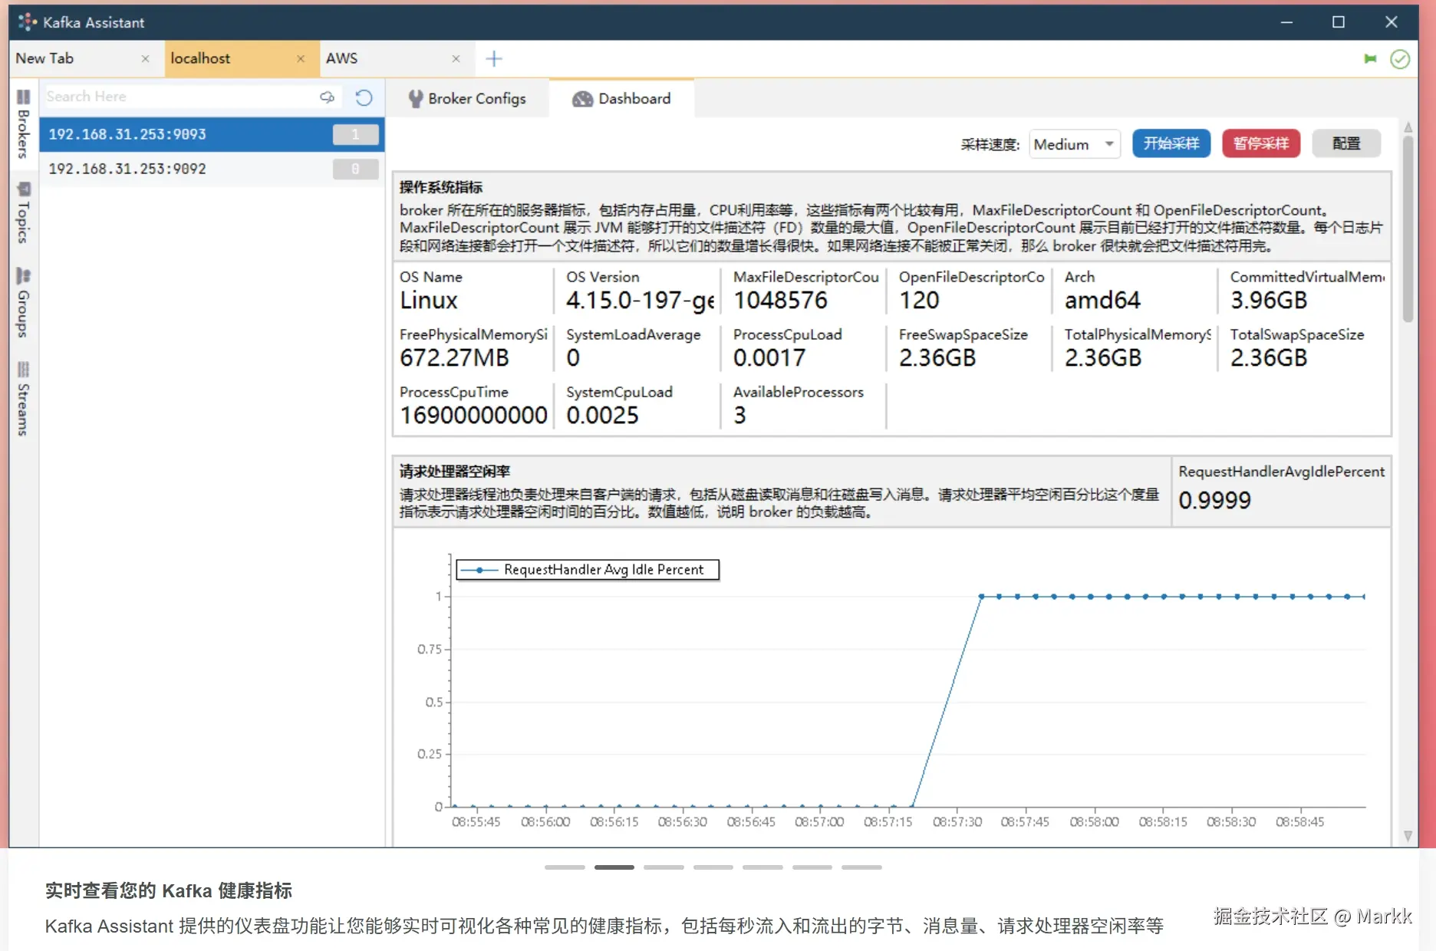Switch to the localhost tab
The height and width of the screenshot is (951, 1436).
[242, 59]
